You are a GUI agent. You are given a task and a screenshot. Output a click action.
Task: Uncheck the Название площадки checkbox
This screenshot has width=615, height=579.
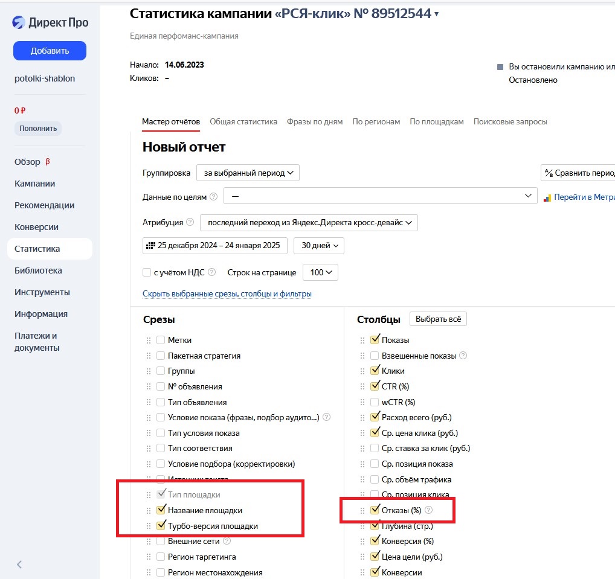pyautogui.click(x=161, y=510)
